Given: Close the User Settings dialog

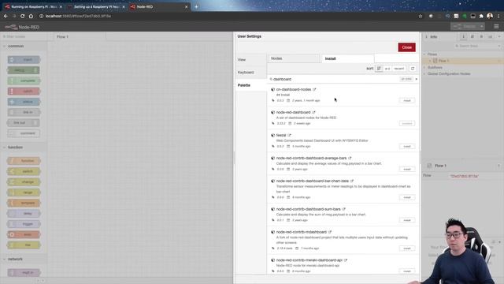Looking at the screenshot, I should (406, 47).
